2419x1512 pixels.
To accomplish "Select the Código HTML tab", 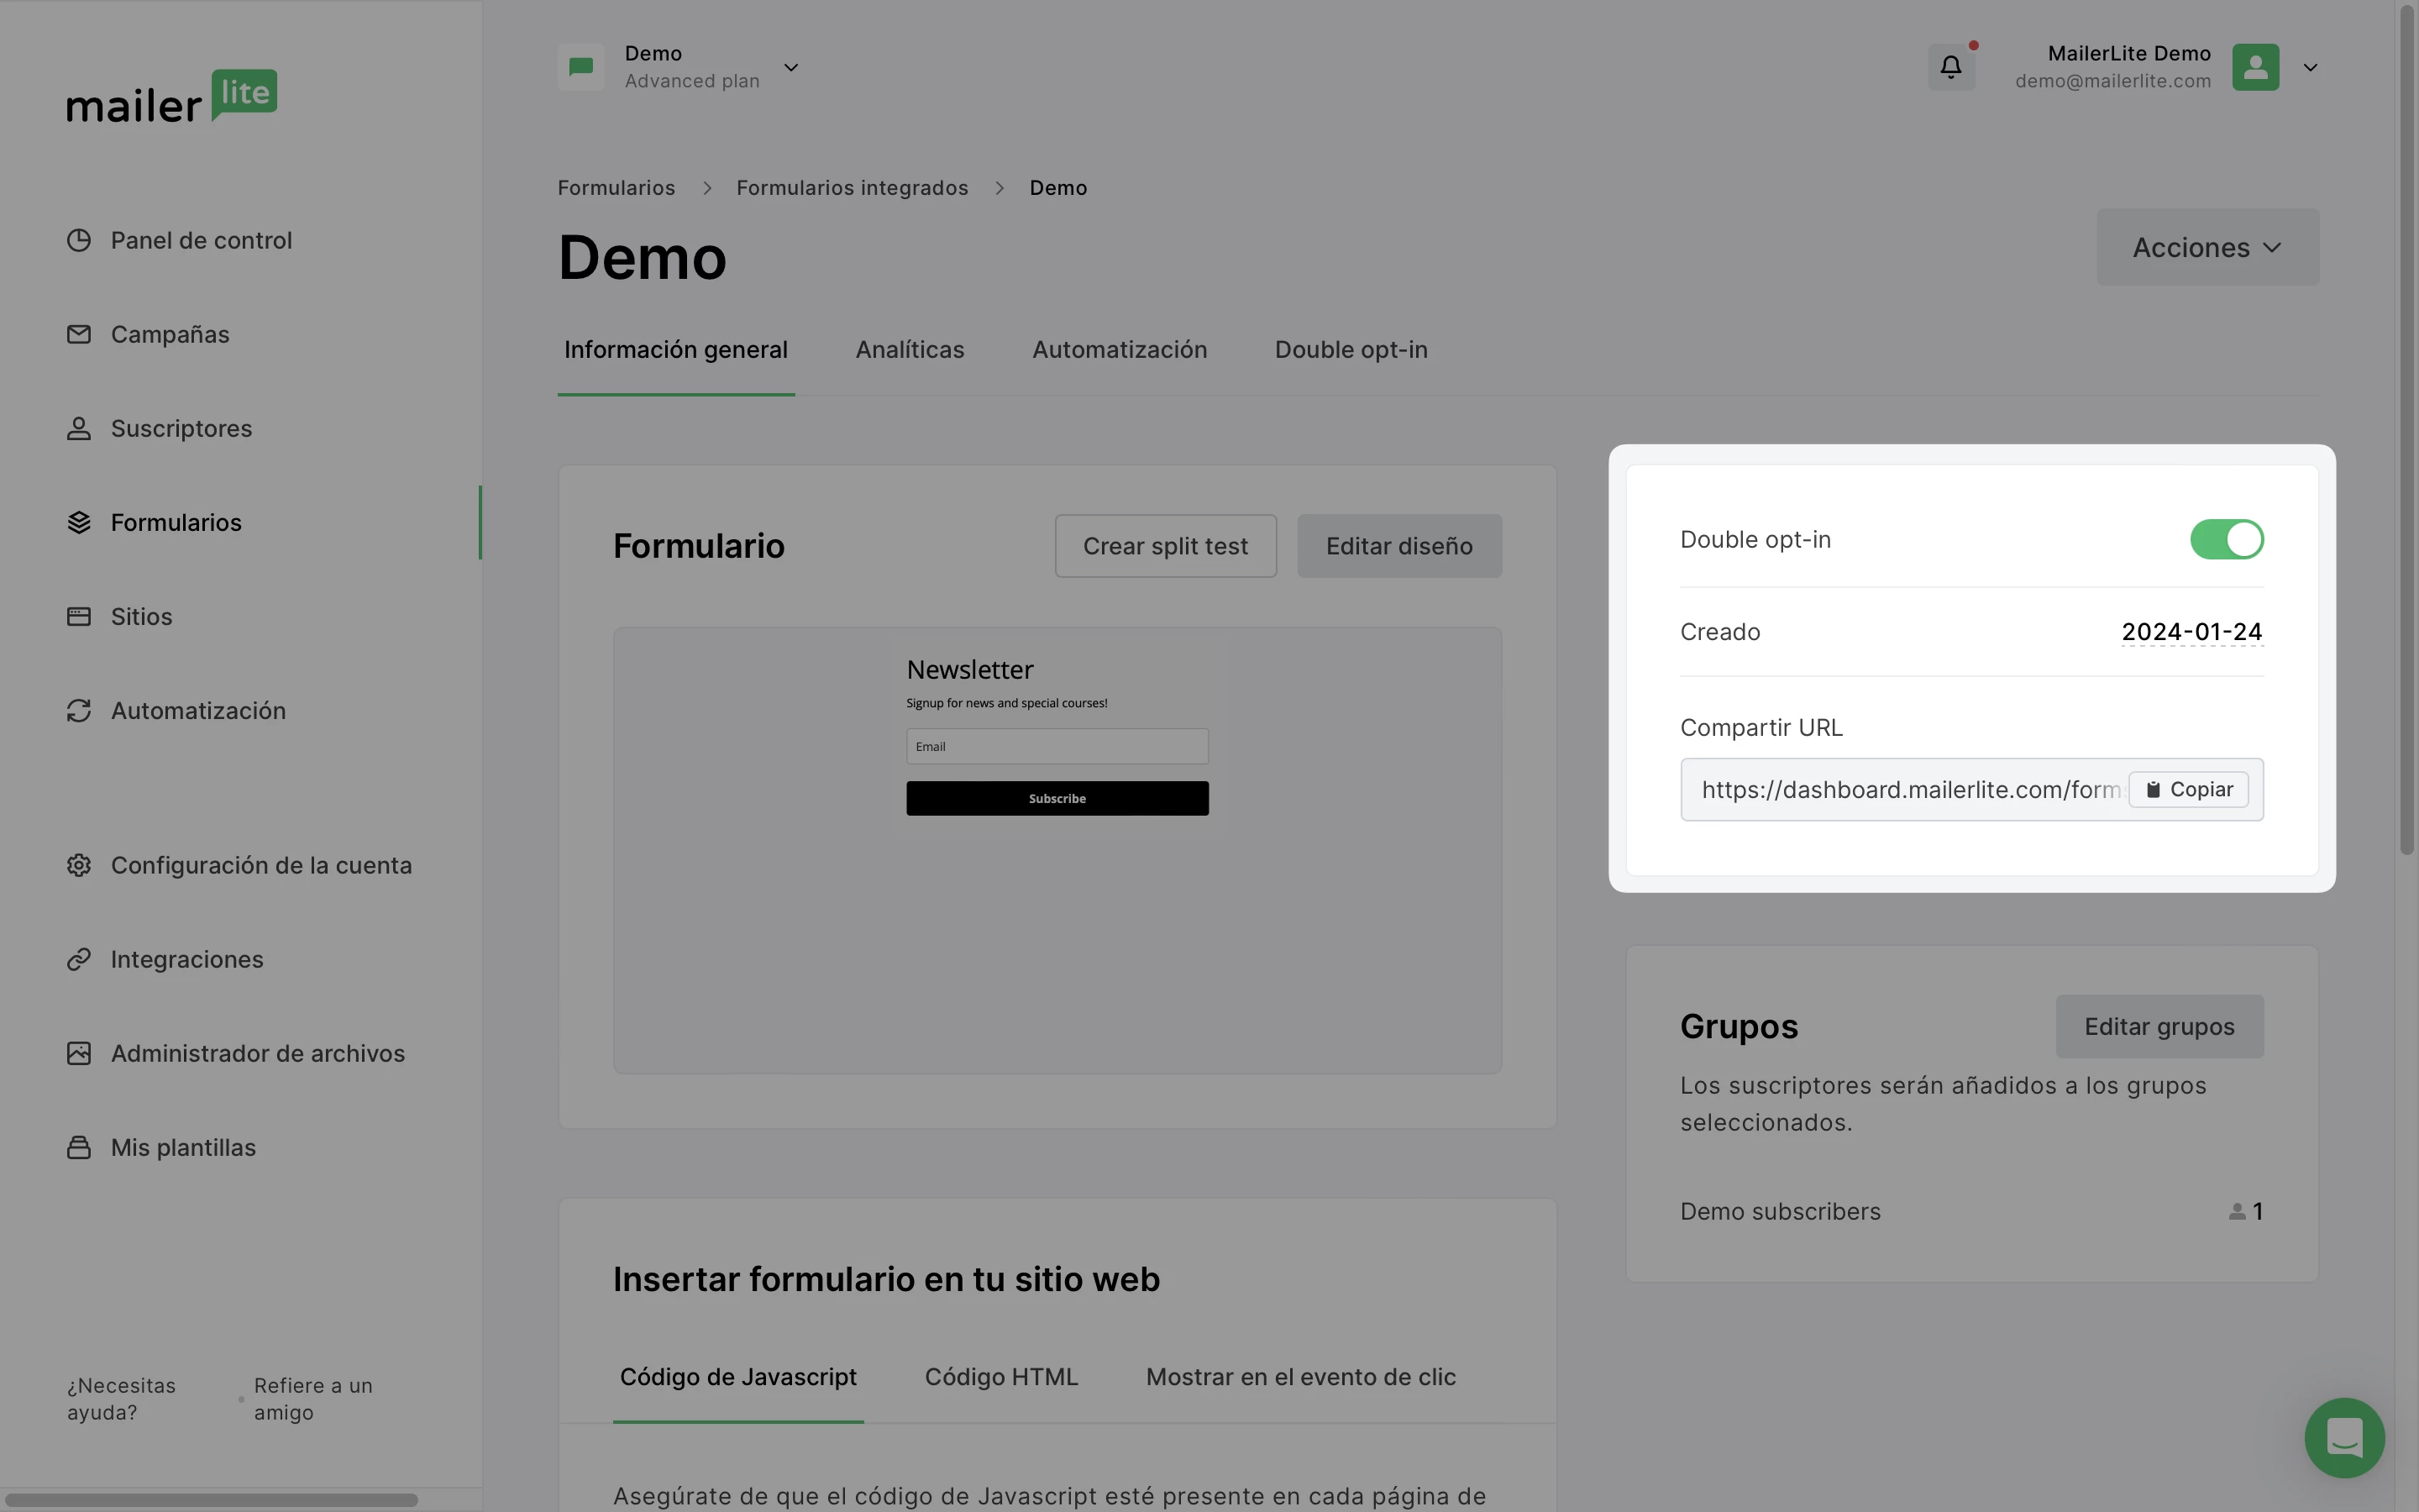I will (x=1000, y=1377).
